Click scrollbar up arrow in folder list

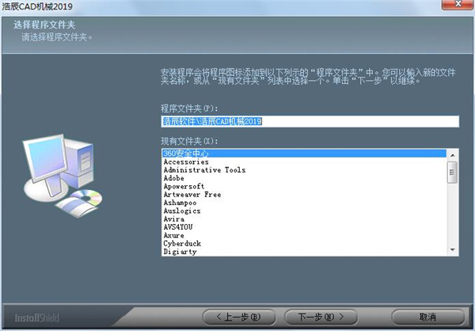[x=453, y=155]
